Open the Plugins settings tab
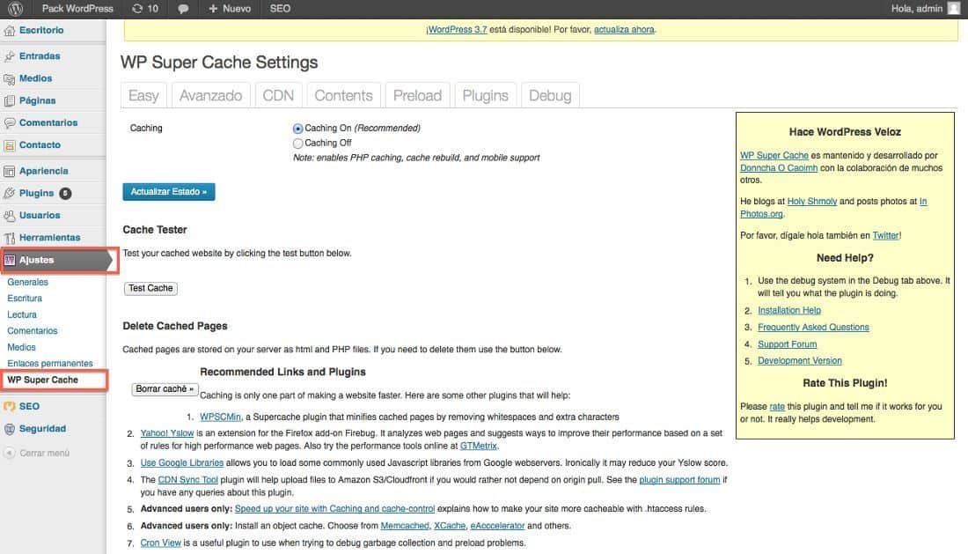 pyautogui.click(x=485, y=96)
